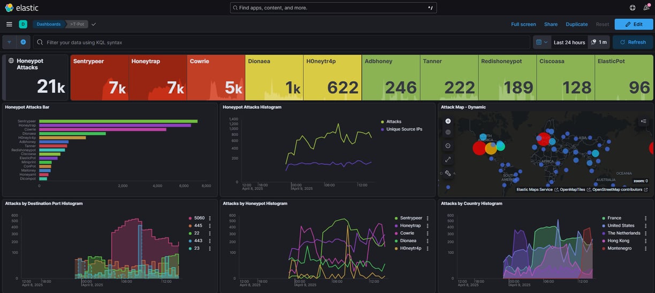Open options for The Netherlands legend
655x293 pixels.
tap(646, 233)
